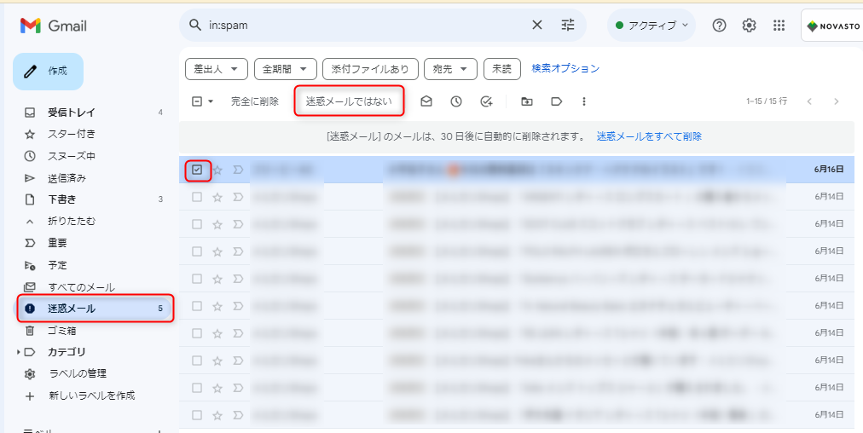Click the NOVASTO account logo
Image resolution: width=863 pixels, height=433 pixels.
pos(831,26)
